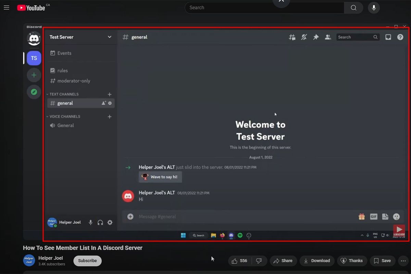Subscribe to Helper Joel channel
The height and width of the screenshot is (274, 411).
87,261
